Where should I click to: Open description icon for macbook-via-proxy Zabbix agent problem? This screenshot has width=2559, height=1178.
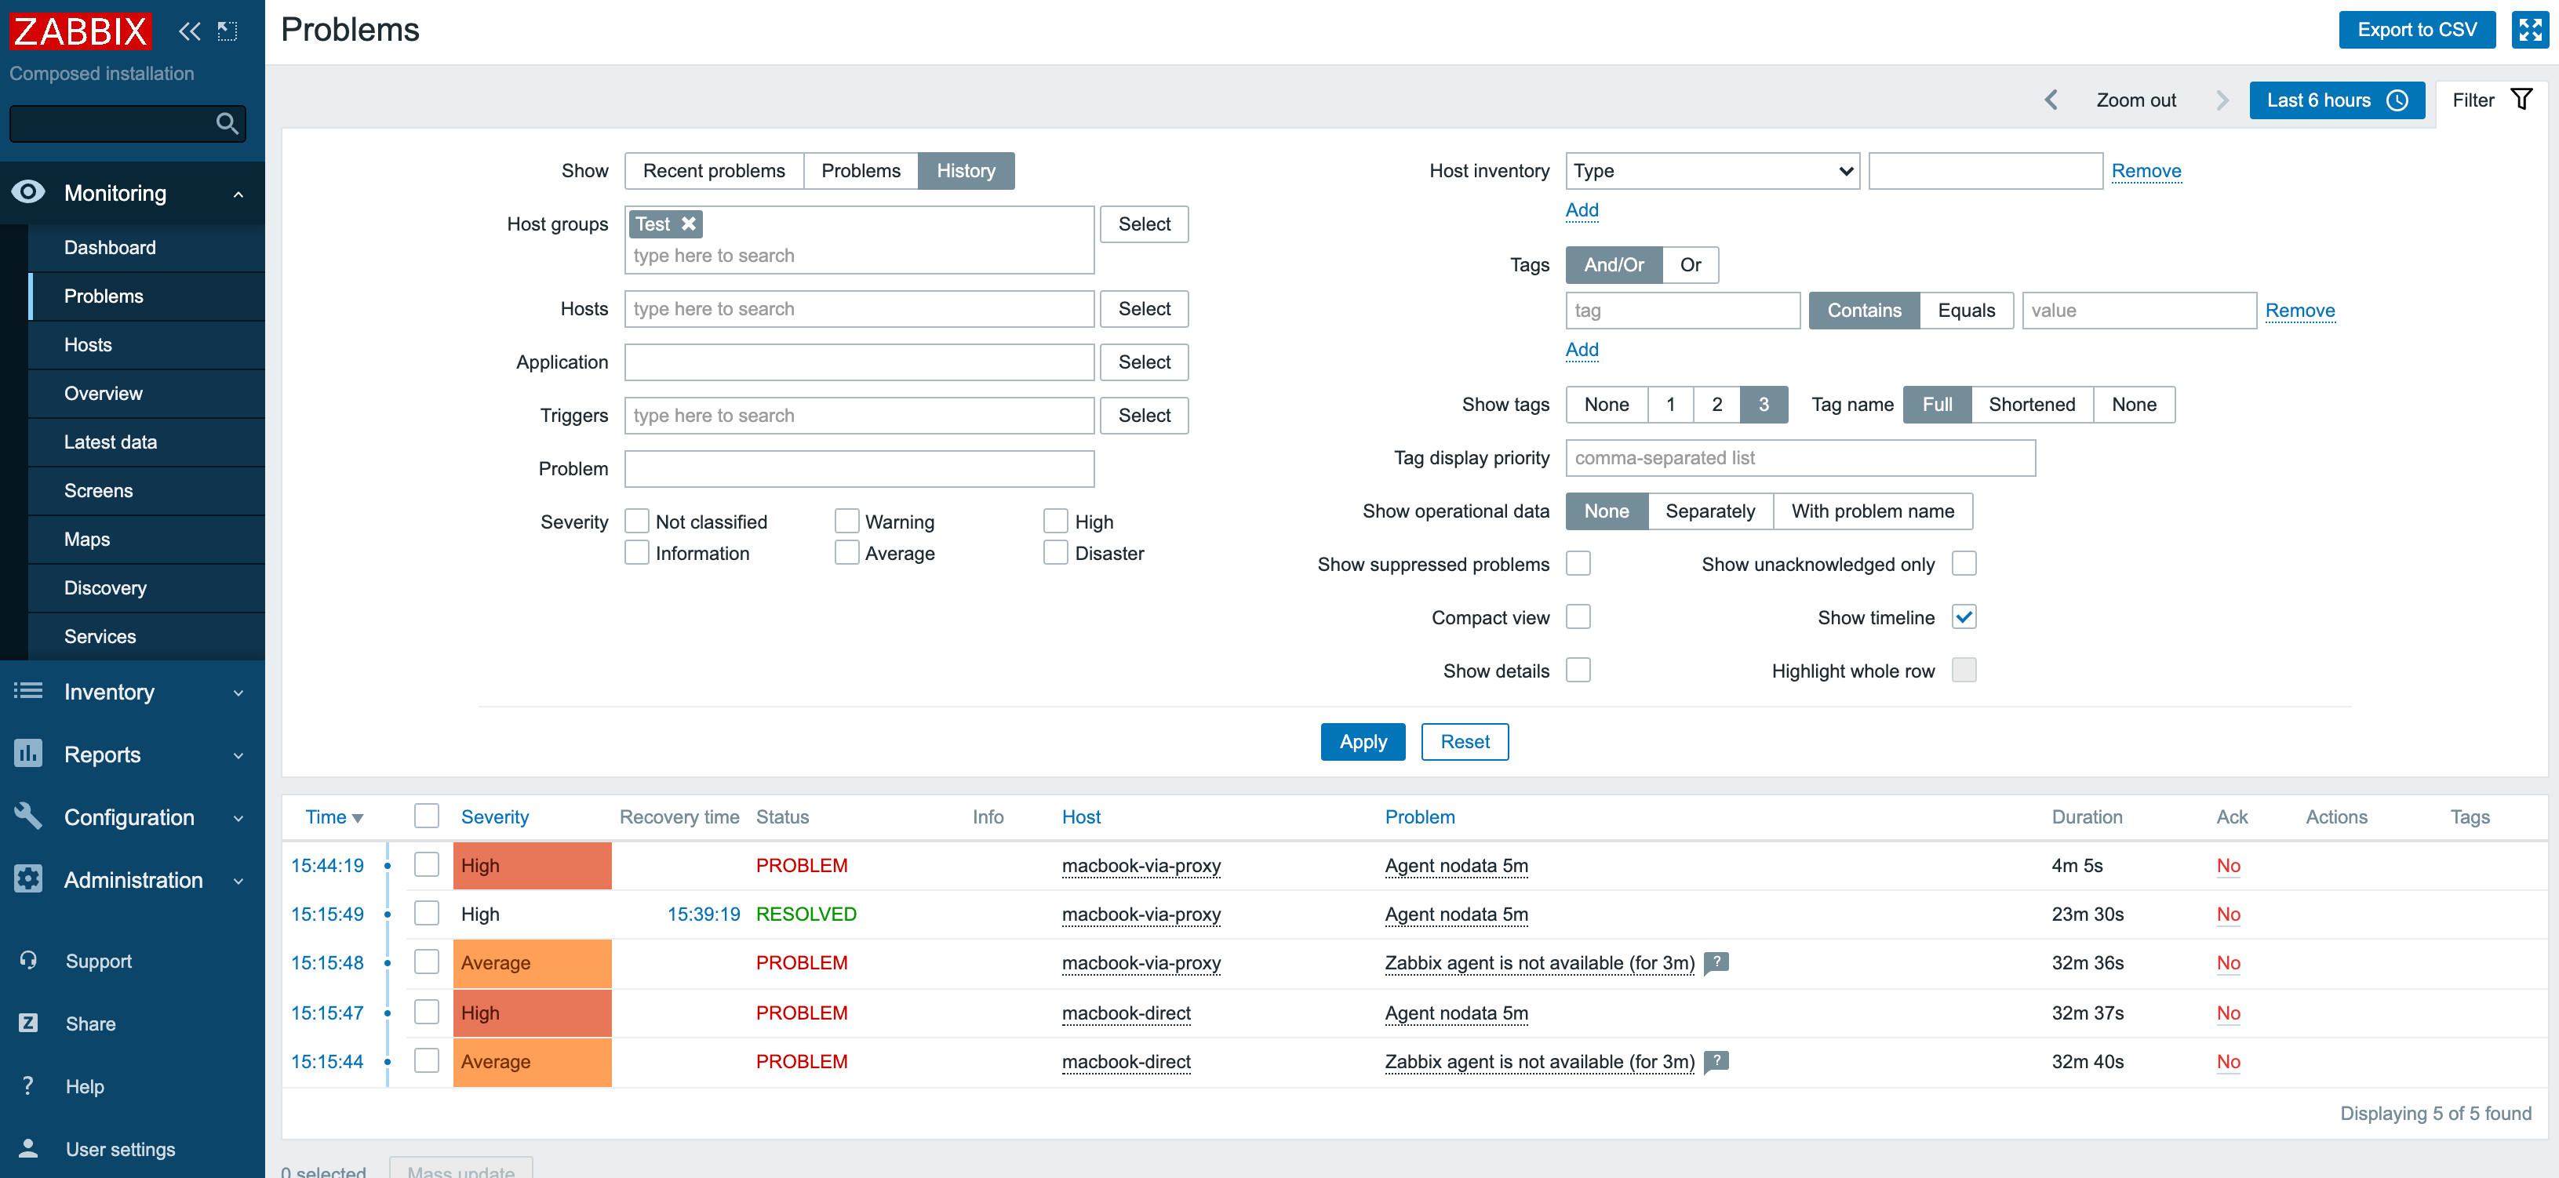[1716, 962]
